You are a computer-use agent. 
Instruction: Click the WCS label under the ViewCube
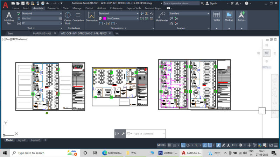(x=265, y=67)
